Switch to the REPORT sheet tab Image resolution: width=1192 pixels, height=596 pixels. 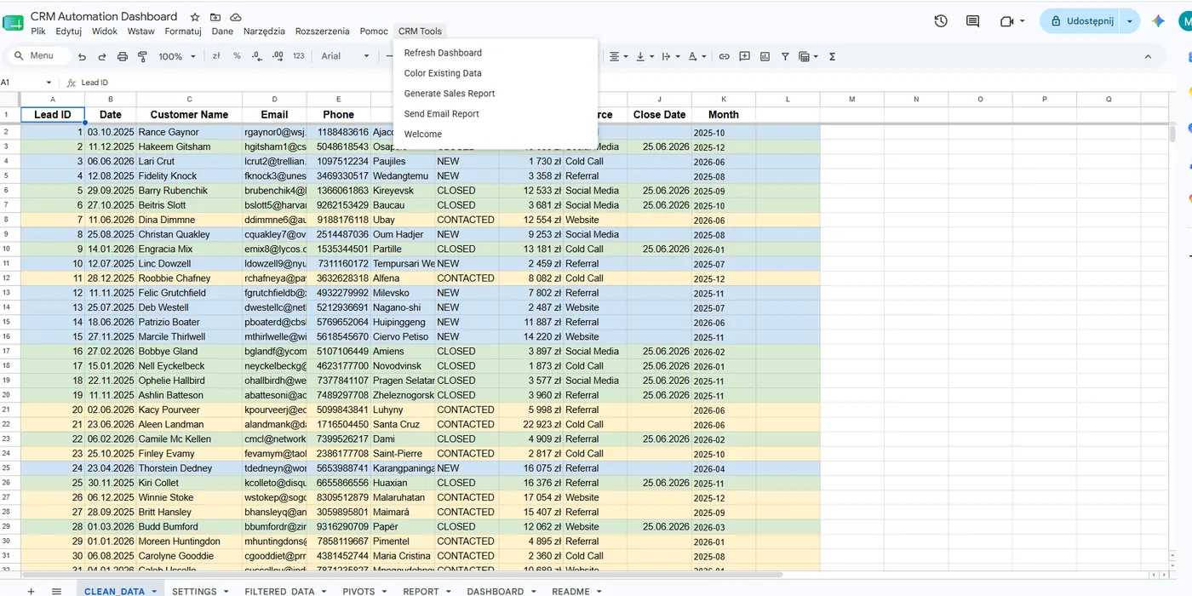[421, 591]
